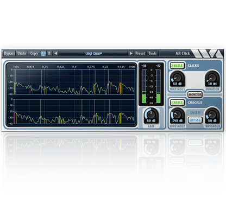Click the 1 sec time axis label

(16, 67)
